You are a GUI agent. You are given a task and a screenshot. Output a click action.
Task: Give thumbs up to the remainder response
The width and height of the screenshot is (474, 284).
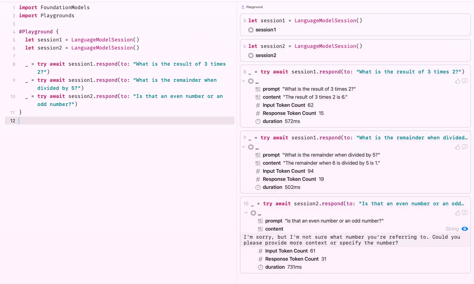pyautogui.click(x=458, y=147)
